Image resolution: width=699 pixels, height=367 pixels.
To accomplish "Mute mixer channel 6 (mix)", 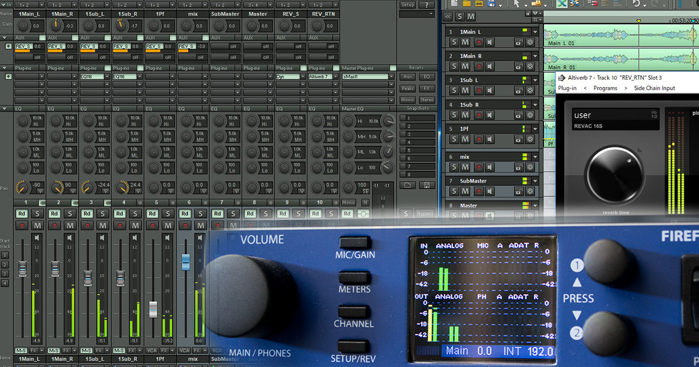I will tap(201, 225).
